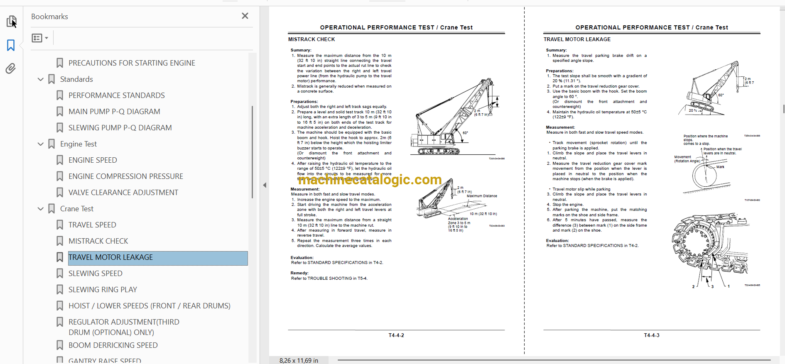The image size is (785, 364).
Task: Jump to BOOM DERRICKING SPEED bookmark
Action: click(113, 345)
